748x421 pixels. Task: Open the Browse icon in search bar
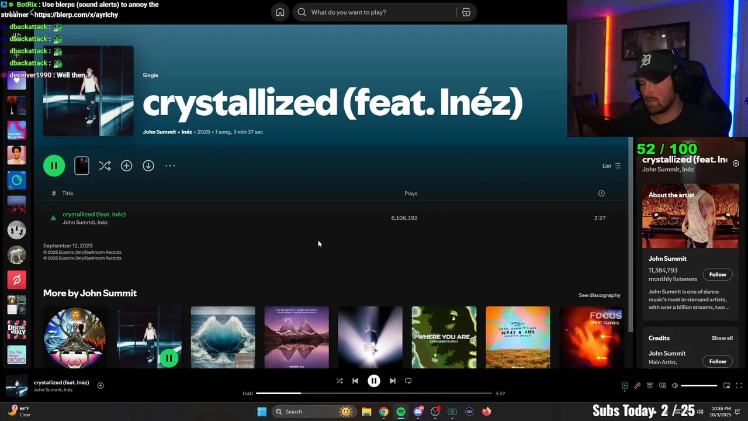tap(466, 12)
